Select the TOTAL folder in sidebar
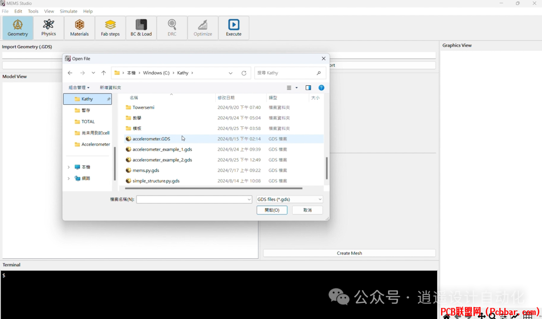 pos(87,122)
